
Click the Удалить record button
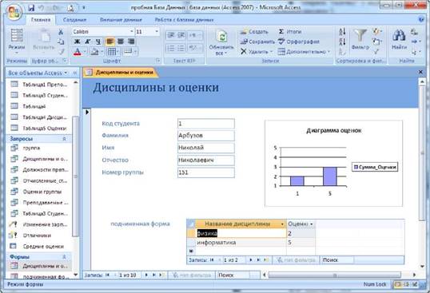point(257,51)
